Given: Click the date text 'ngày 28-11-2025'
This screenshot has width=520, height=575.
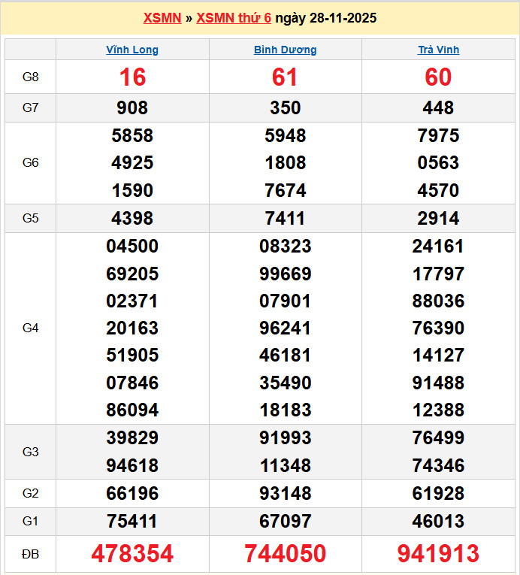Looking at the screenshot, I should pyautogui.click(x=326, y=18).
